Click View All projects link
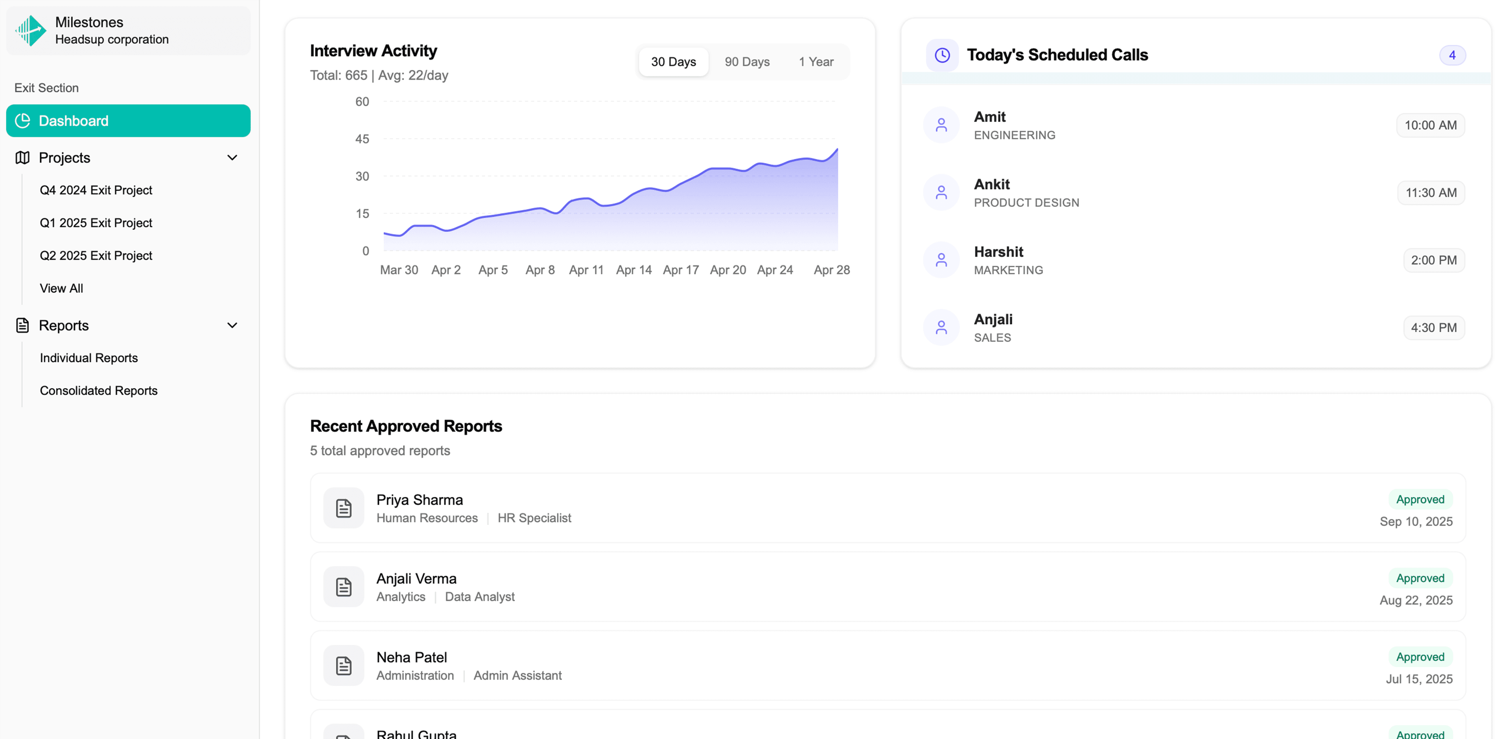1510x739 pixels. tap(62, 289)
